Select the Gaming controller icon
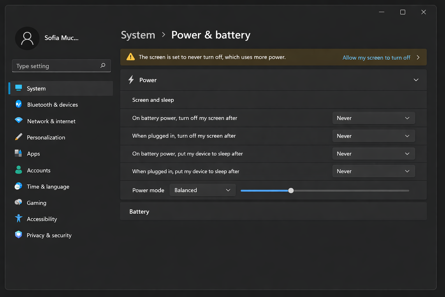This screenshot has height=297, width=445. click(x=19, y=202)
